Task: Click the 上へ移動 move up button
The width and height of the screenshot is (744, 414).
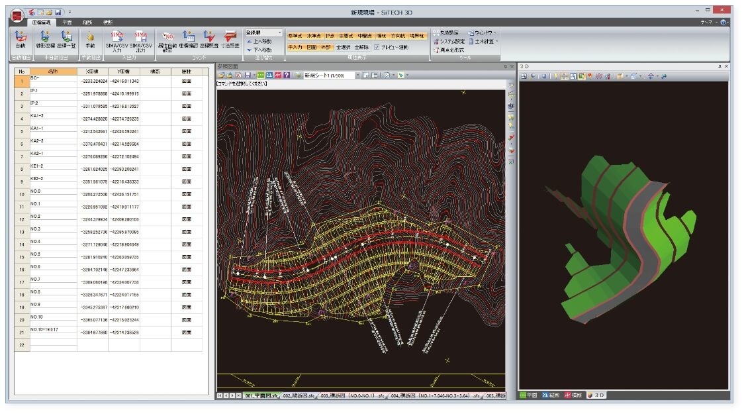Action: click(x=259, y=41)
